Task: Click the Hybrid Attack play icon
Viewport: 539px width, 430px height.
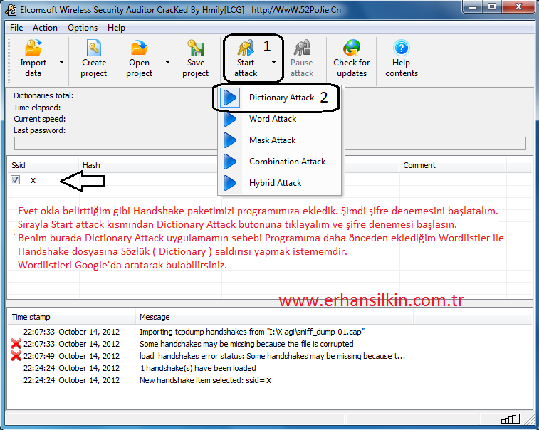Action: coord(230,183)
